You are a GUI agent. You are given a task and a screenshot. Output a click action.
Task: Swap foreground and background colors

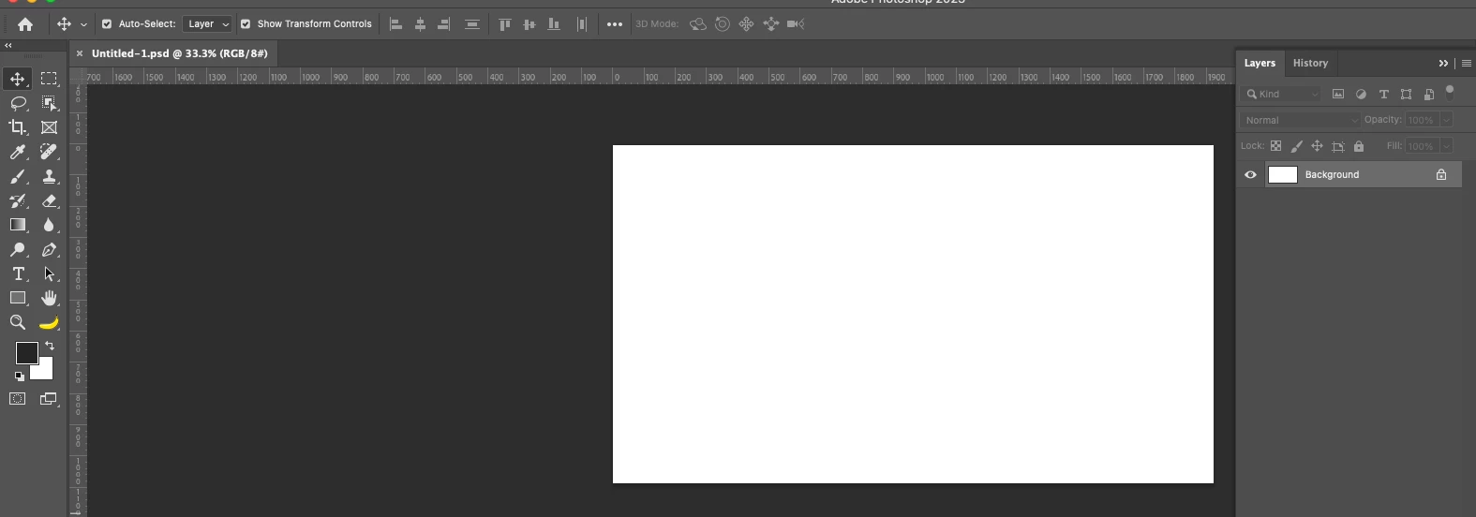[x=50, y=346]
